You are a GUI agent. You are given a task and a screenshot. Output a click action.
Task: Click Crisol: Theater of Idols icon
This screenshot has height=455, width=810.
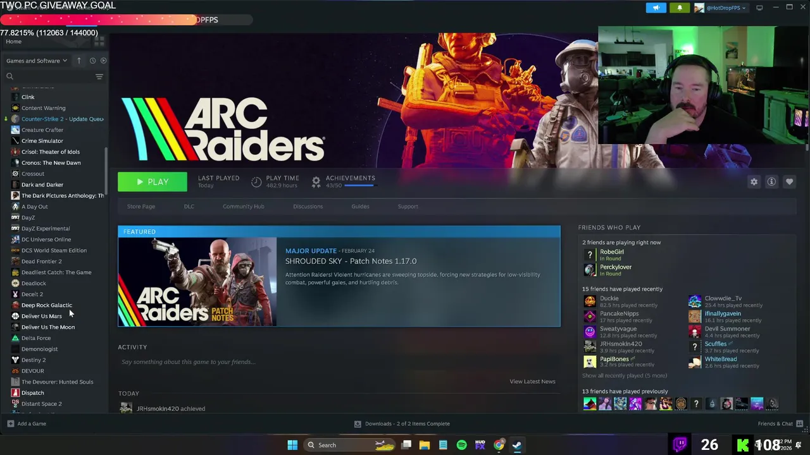coord(15,152)
